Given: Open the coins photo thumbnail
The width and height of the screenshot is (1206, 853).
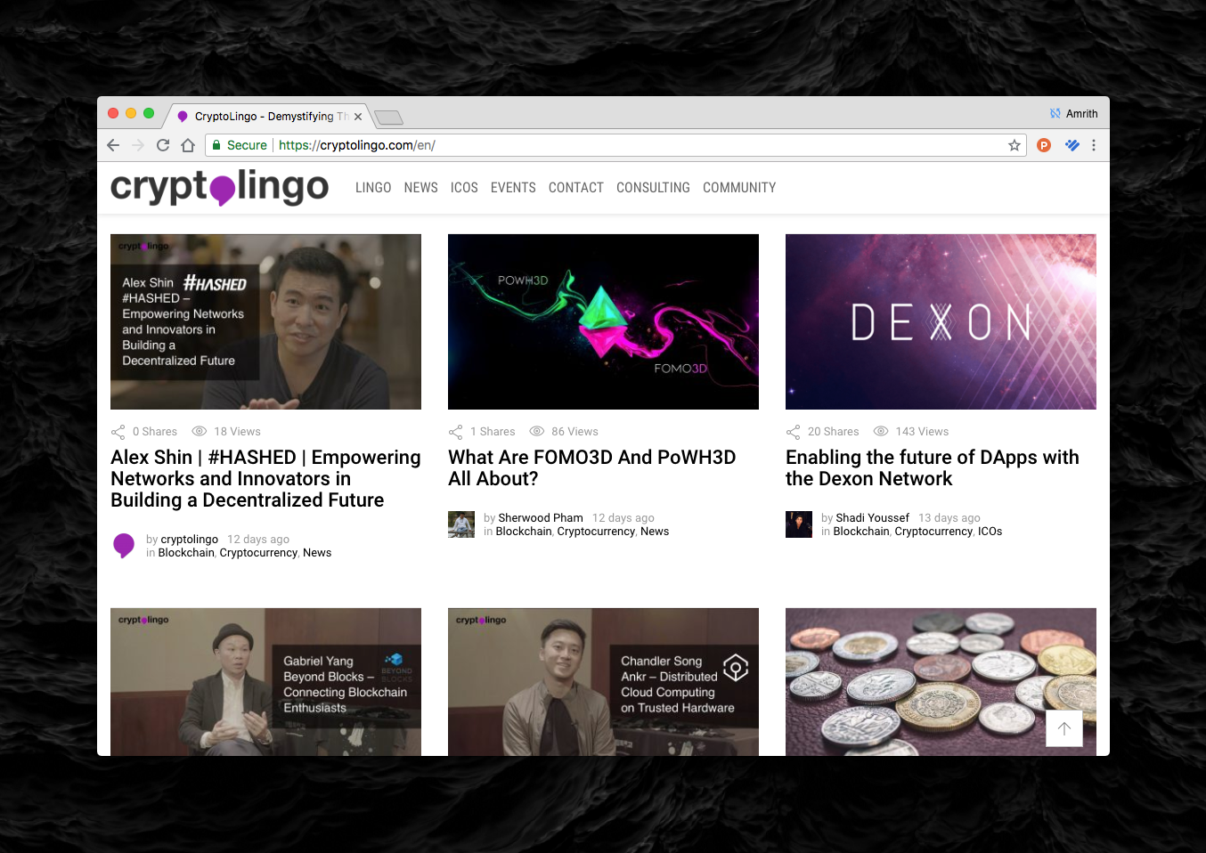Looking at the screenshot, I should (x=941, y=682).
